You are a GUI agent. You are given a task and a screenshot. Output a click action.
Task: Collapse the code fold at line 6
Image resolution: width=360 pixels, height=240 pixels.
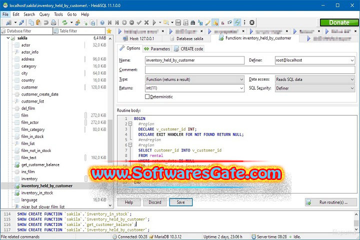pyautogui.click(x=130, y=145)
